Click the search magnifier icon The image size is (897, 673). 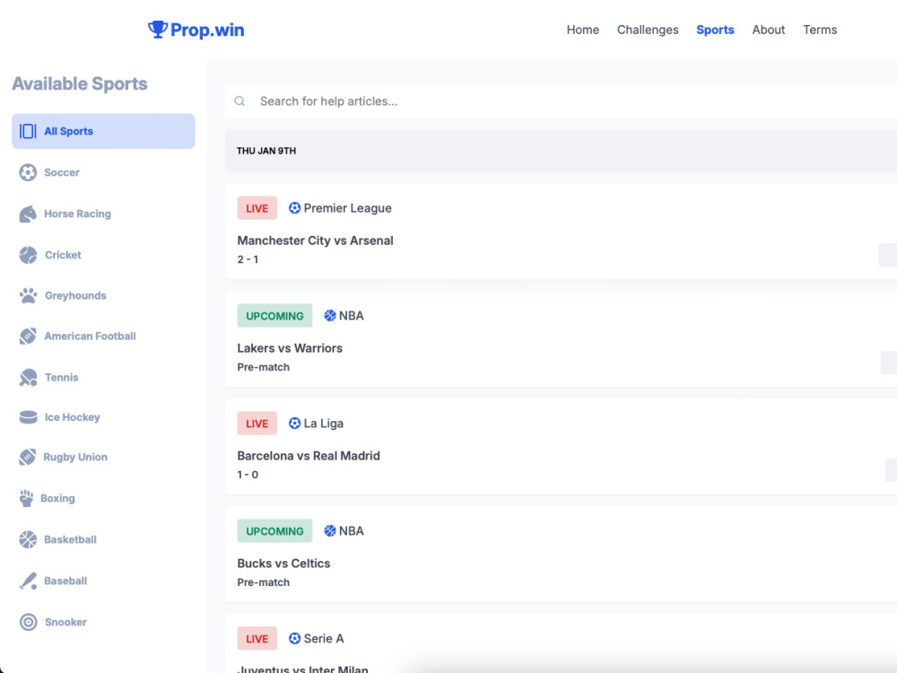[x=239, y=101]
